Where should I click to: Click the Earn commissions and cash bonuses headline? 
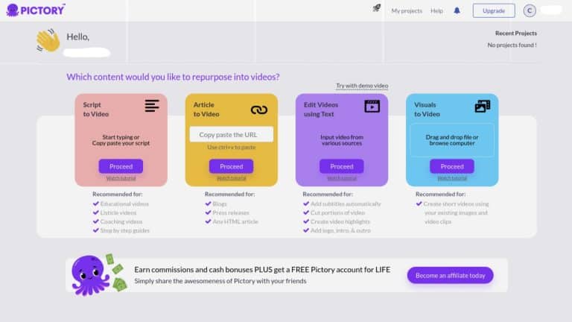262,269
